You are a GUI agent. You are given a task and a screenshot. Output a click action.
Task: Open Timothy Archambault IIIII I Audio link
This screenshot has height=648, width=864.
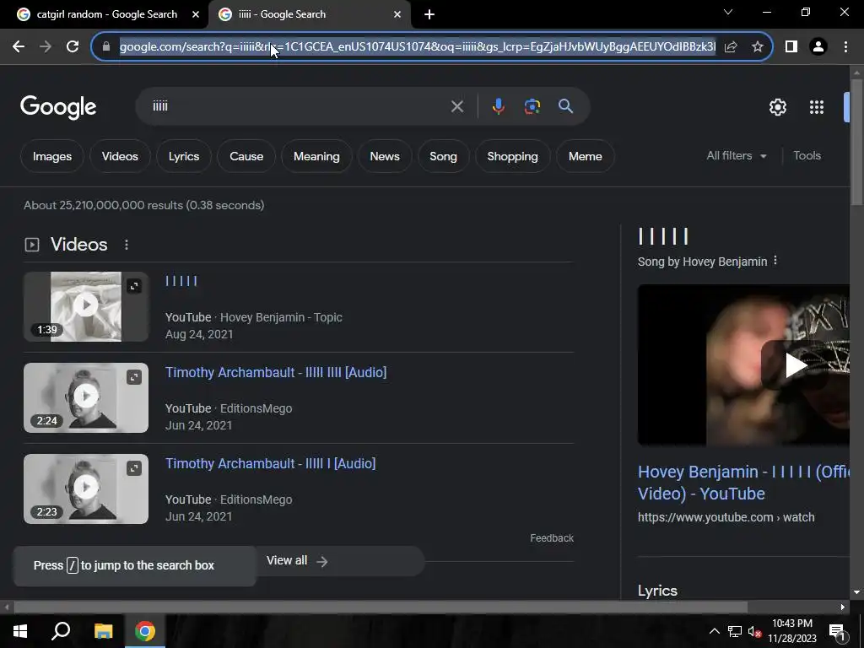click(271, 463)
